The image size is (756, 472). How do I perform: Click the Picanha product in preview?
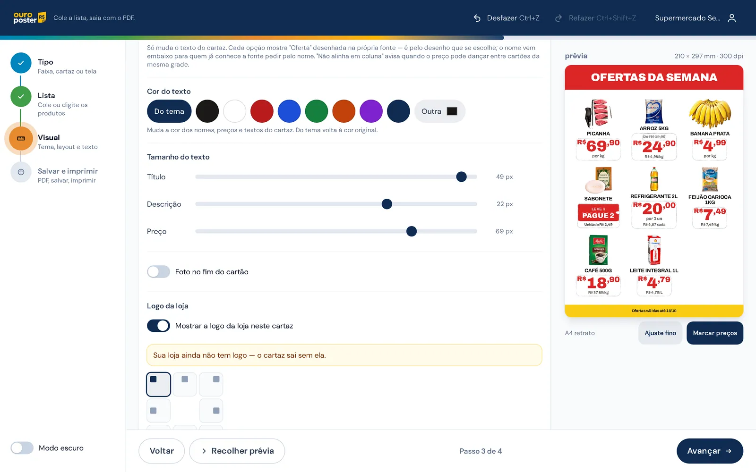tap(598, 129)
